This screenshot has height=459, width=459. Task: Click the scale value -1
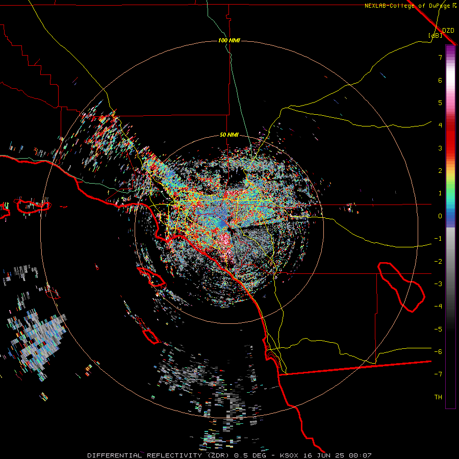pos(438,239)
